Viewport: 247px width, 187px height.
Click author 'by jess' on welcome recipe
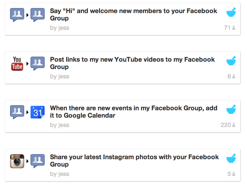[59, 28]
